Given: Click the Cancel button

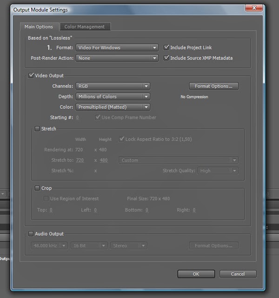Looking at the screenshot, I should pyautogui.click(x=238, y=274).
